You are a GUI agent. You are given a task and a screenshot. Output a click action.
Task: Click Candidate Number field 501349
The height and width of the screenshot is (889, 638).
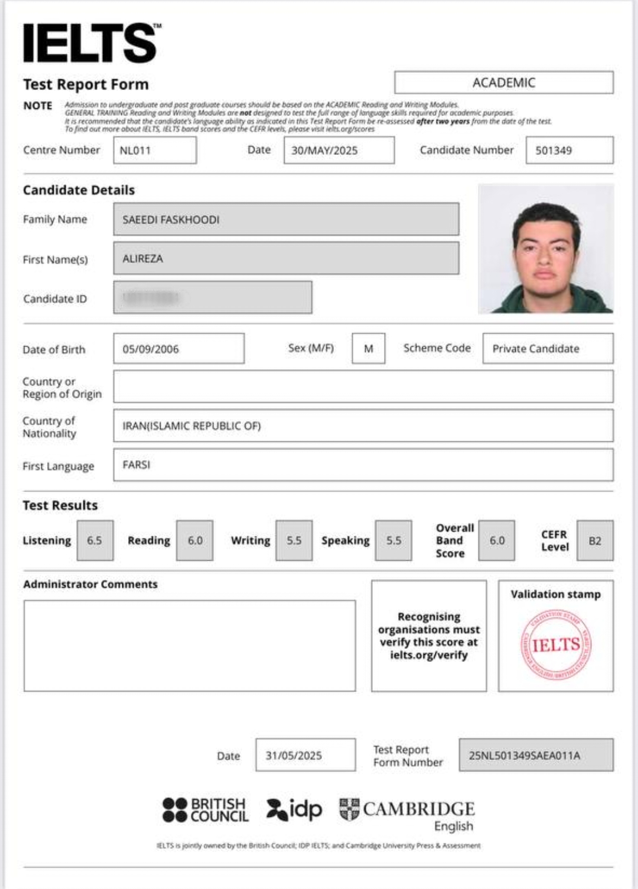tap(569, 150)
